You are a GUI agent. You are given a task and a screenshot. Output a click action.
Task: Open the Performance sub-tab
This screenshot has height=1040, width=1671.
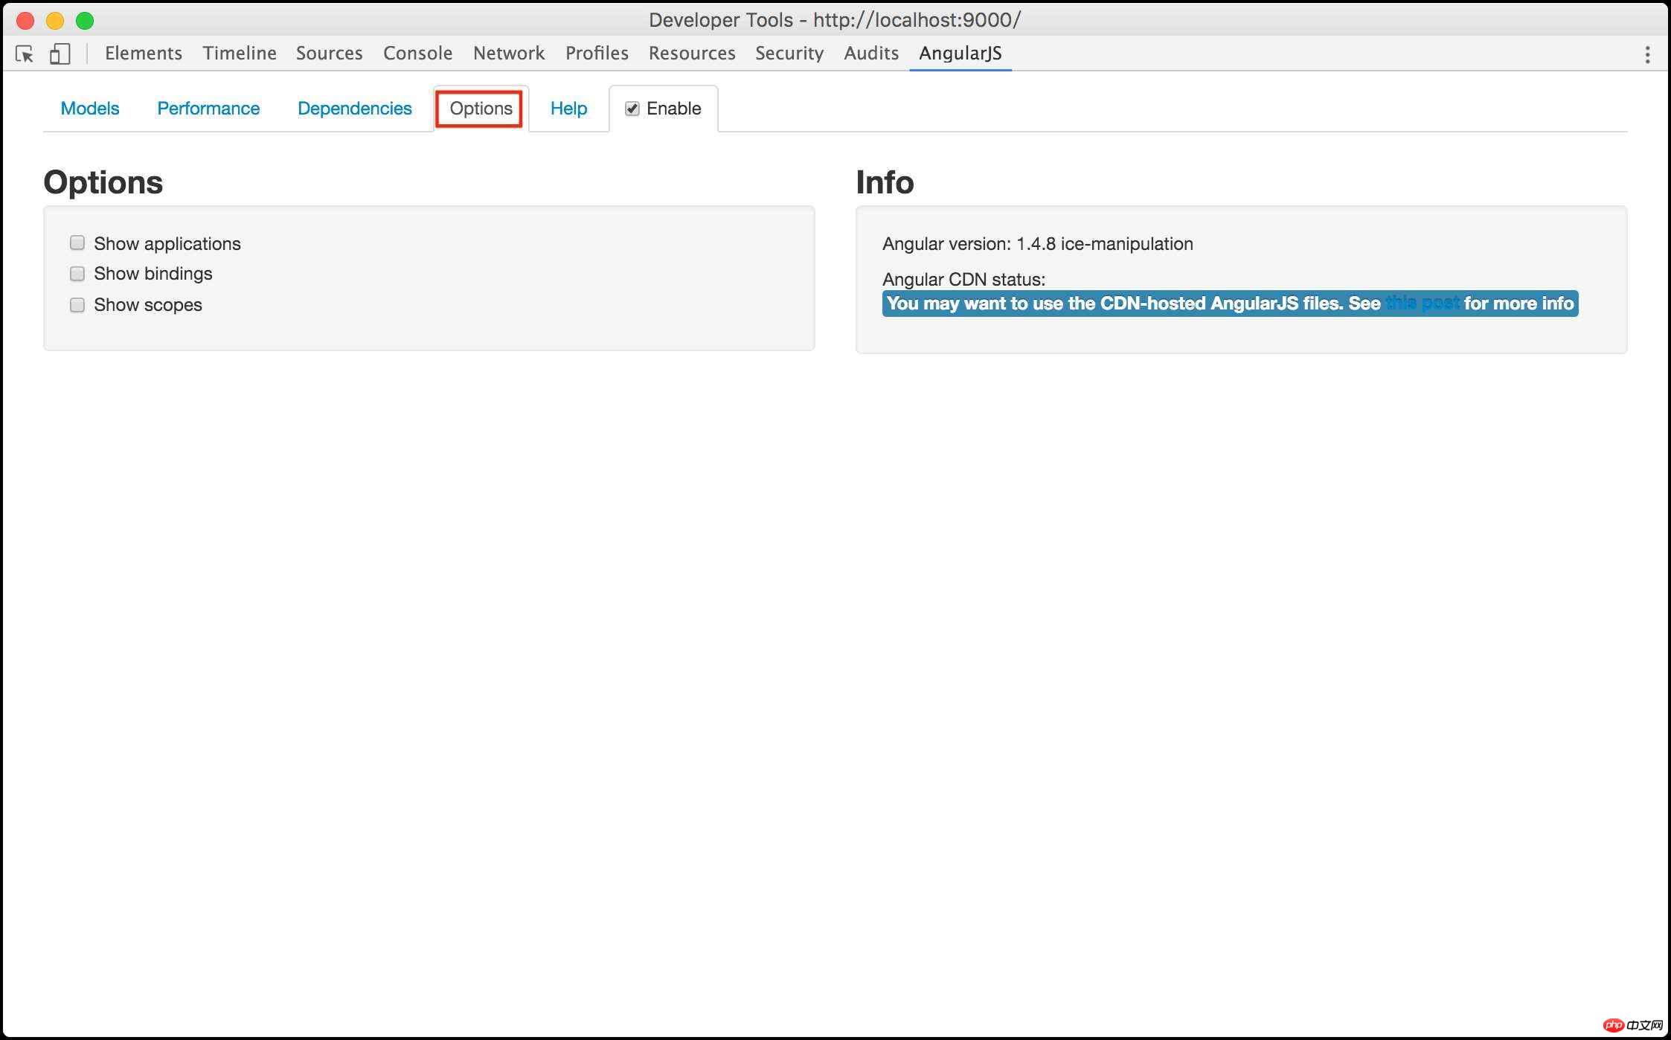[208, 109]
